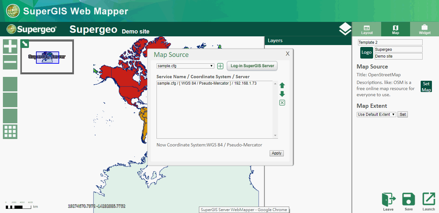Open the grid tools button on map
This screenshot has width=439, height=213.
[x=10, y=132]
